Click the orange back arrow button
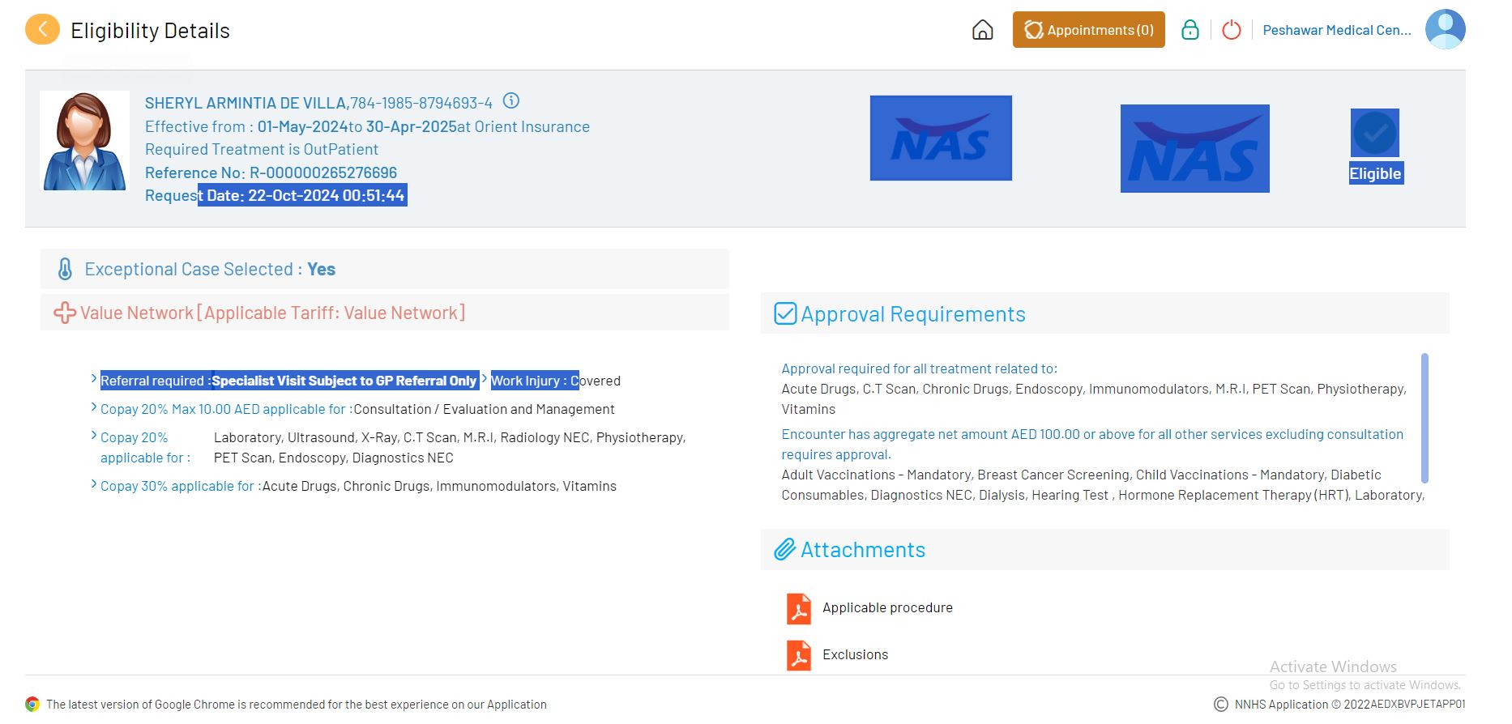The image size is (1512, 724). point(42,30)
